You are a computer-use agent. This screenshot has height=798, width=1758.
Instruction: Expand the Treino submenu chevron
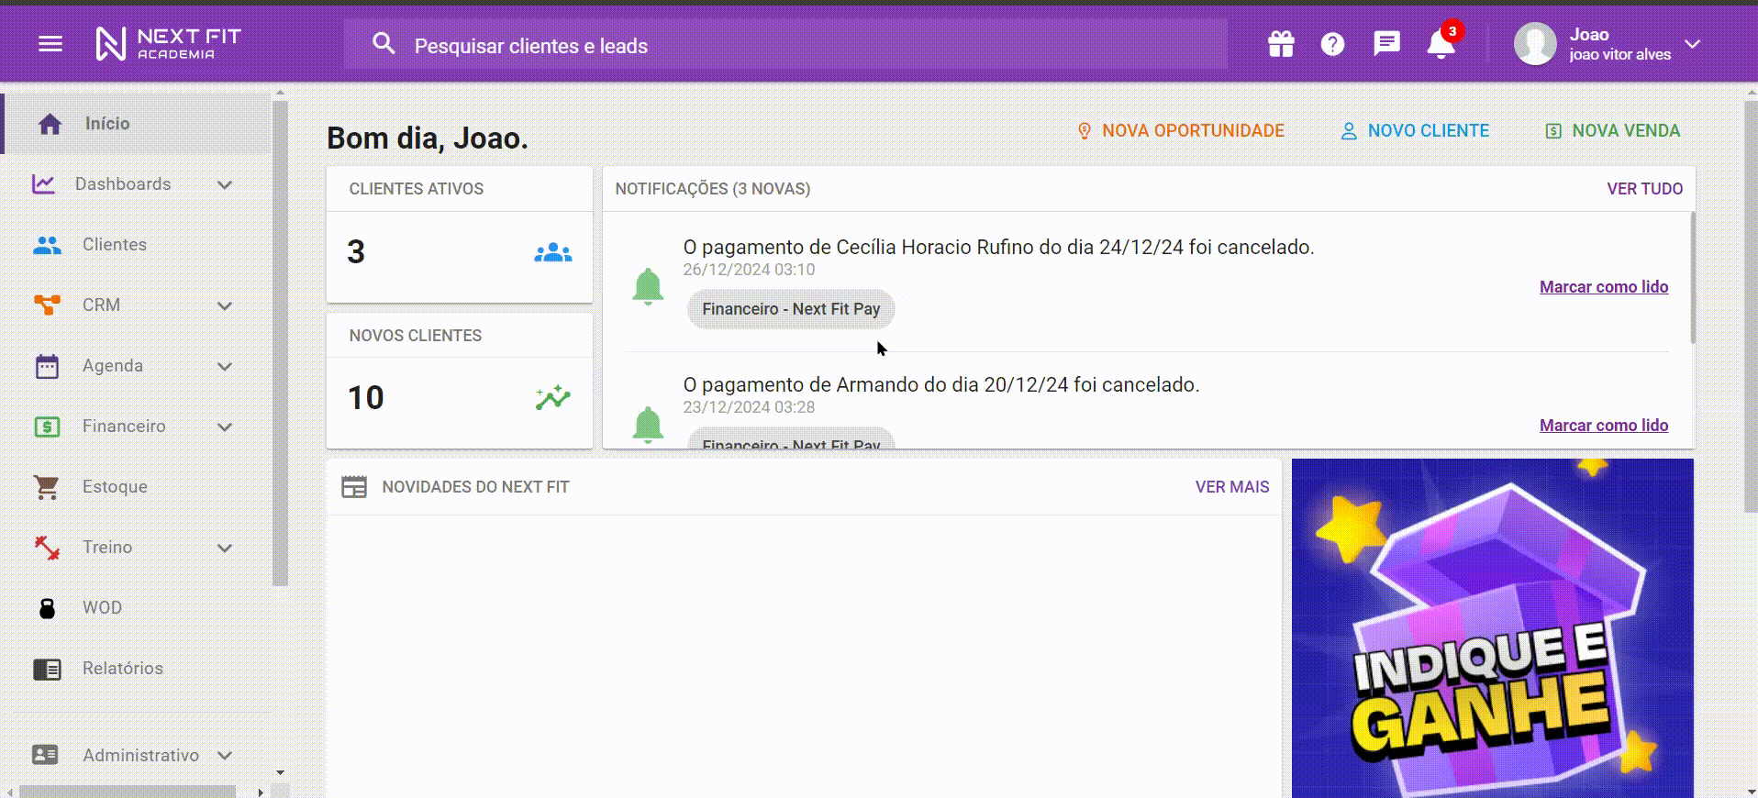(225, 548)
